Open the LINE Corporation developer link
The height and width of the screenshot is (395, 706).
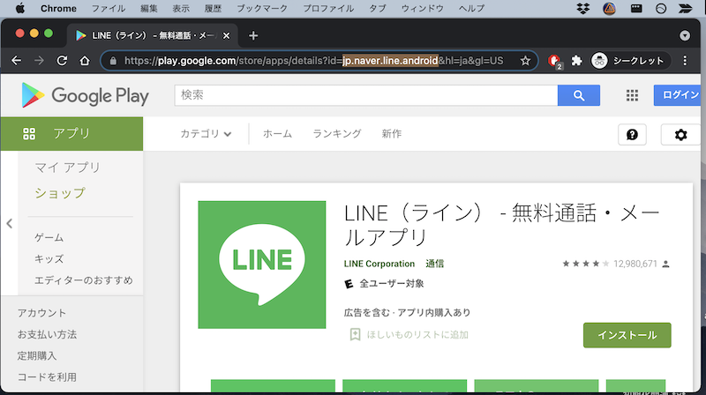[379, 264]
